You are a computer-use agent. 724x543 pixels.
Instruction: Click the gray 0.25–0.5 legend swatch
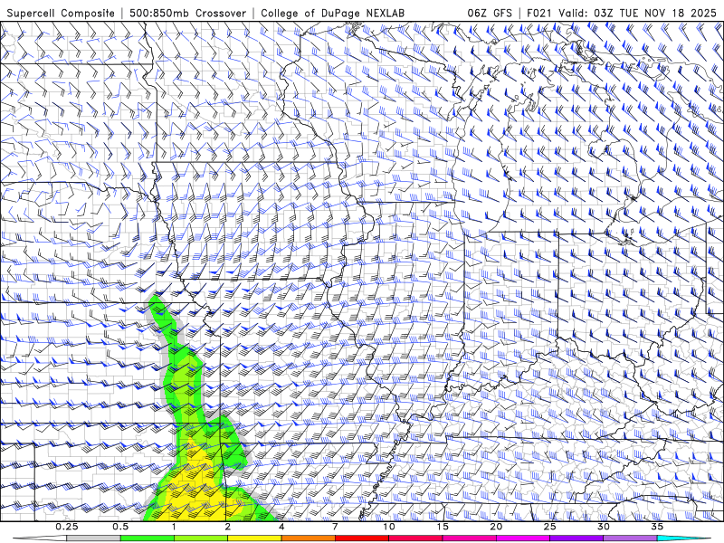click(93, 538)
